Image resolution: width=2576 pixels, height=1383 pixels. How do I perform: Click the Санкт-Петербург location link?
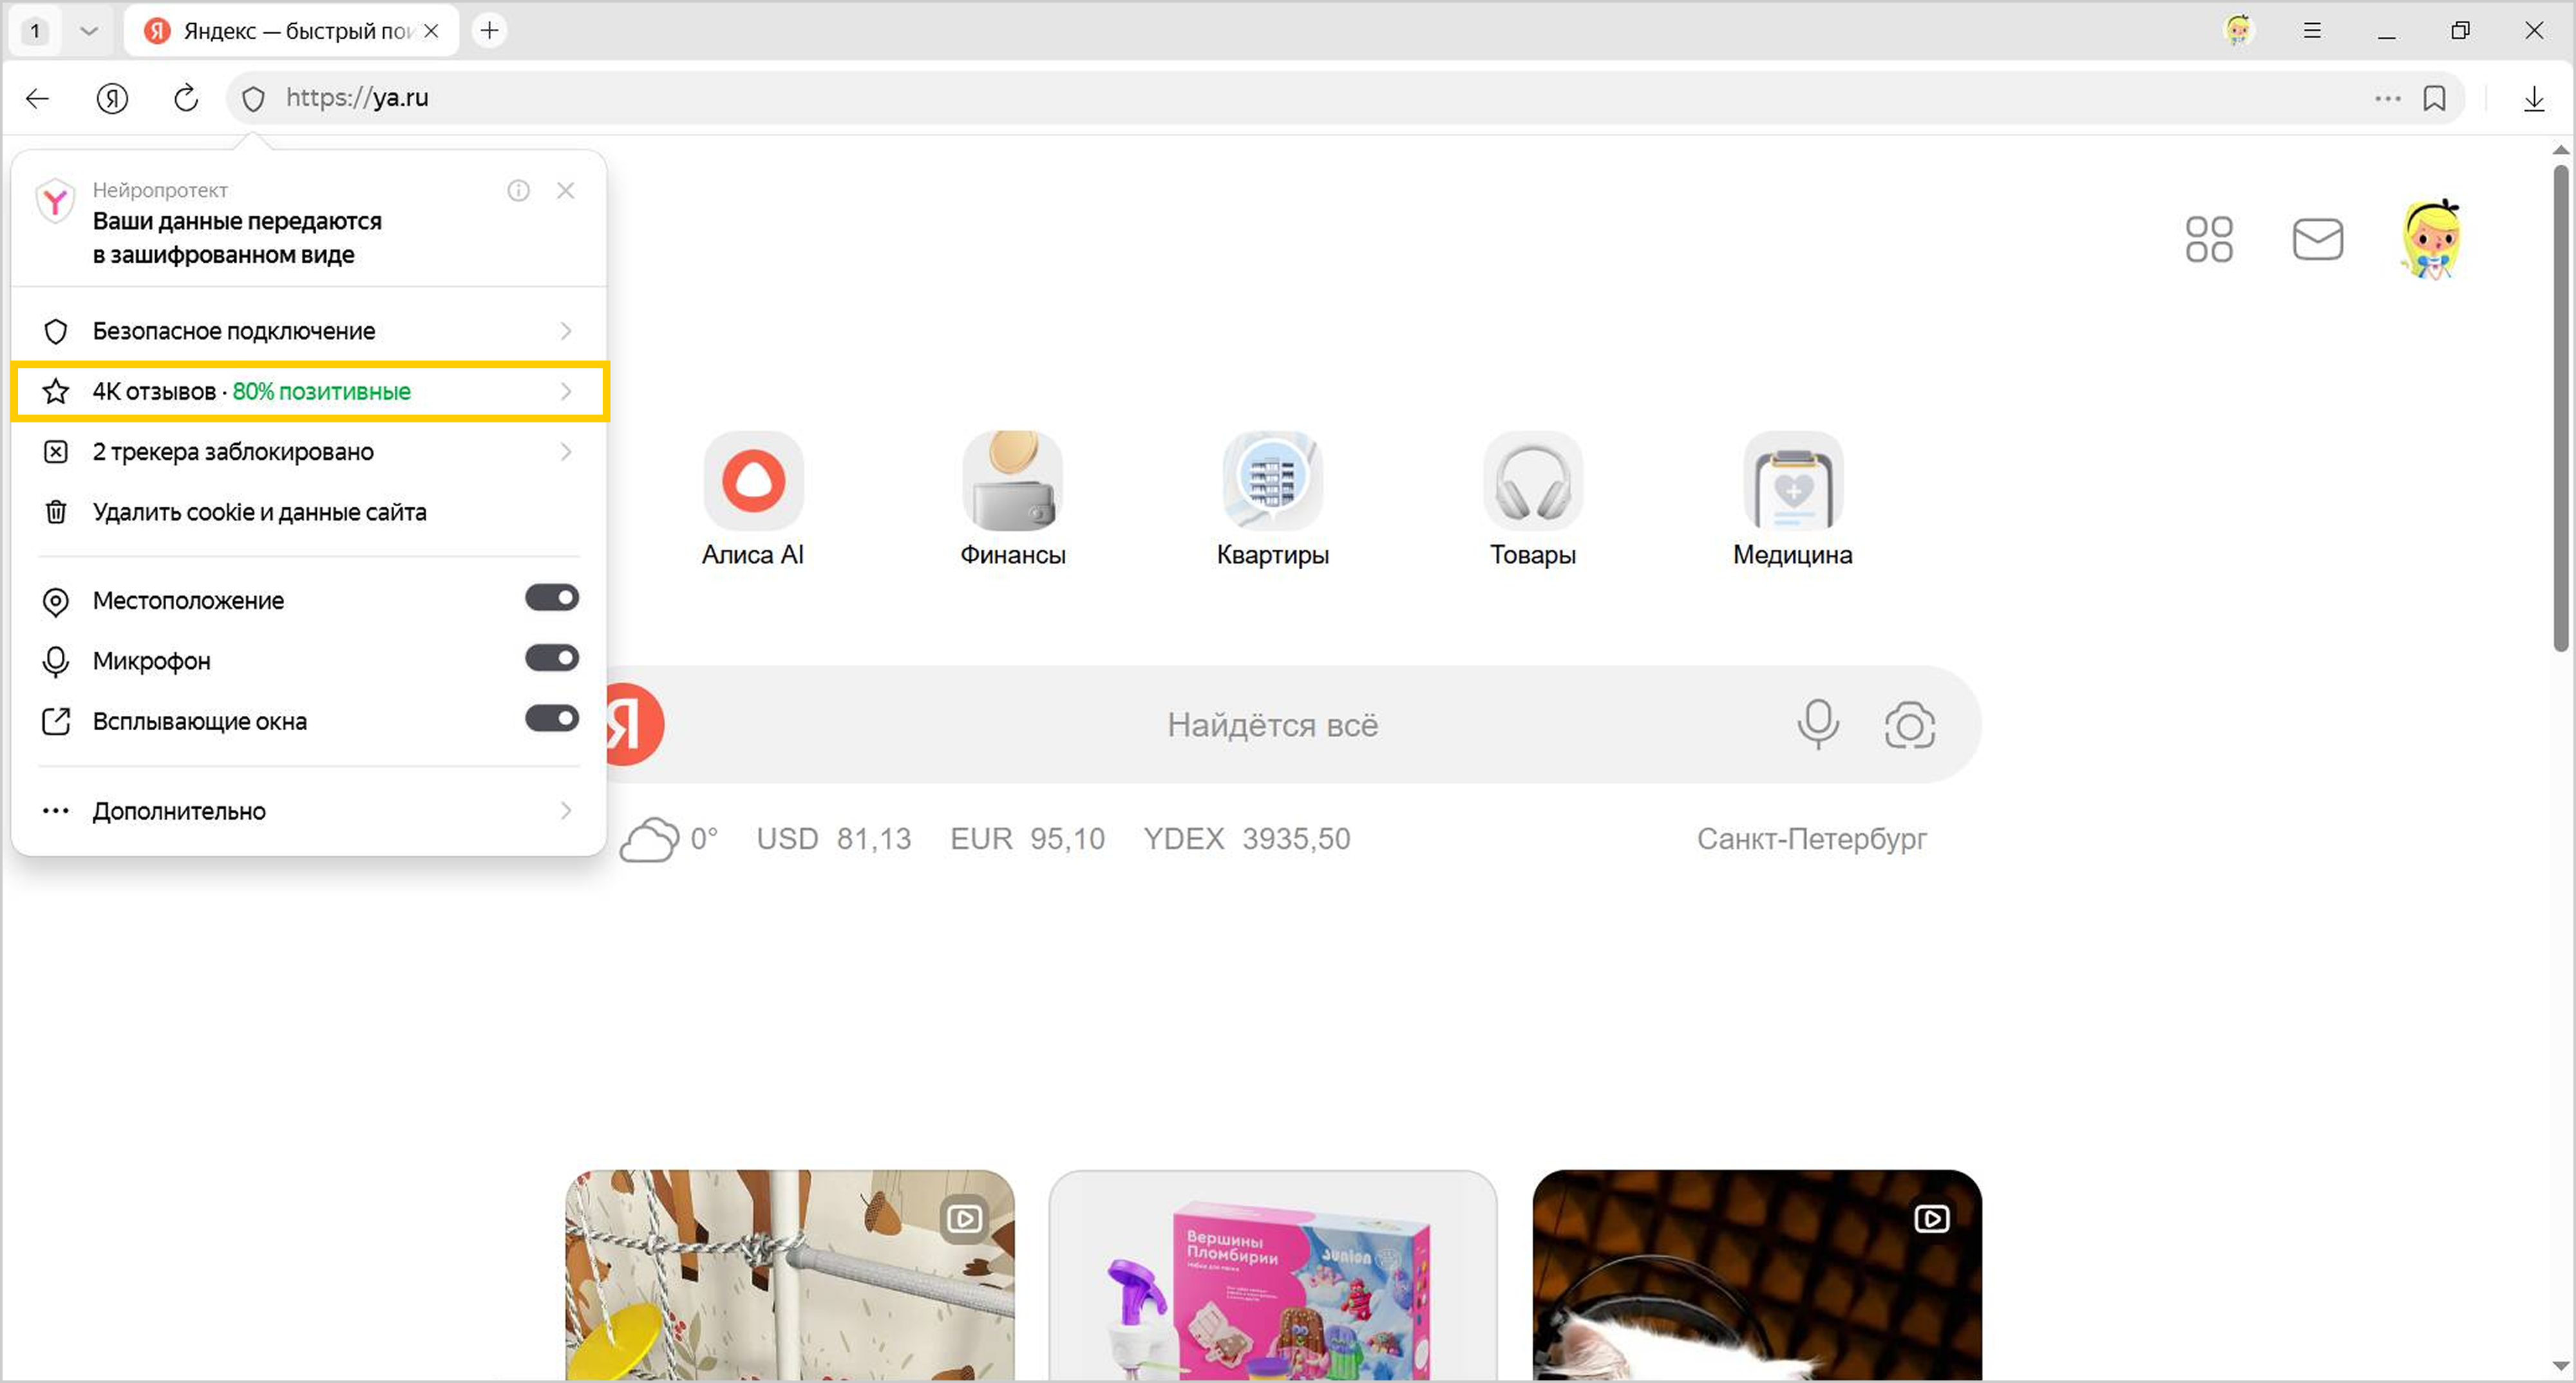click(x=1811, y=838)
